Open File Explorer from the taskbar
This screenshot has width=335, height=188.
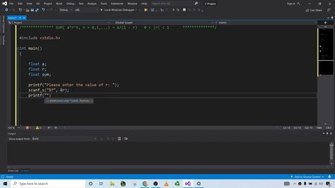point(112,183)
